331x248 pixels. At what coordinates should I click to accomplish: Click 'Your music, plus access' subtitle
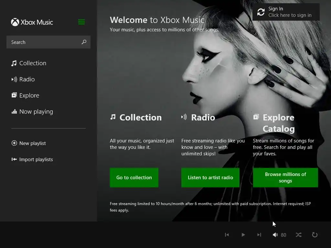pyautogui.click(x=165, y=30)
